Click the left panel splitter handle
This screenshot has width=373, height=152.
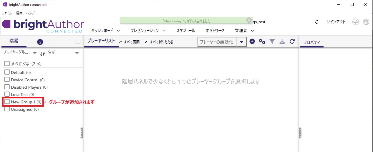coord(82,133)
